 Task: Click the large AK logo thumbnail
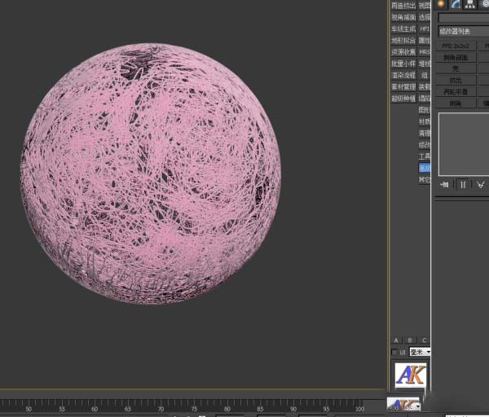411,375
